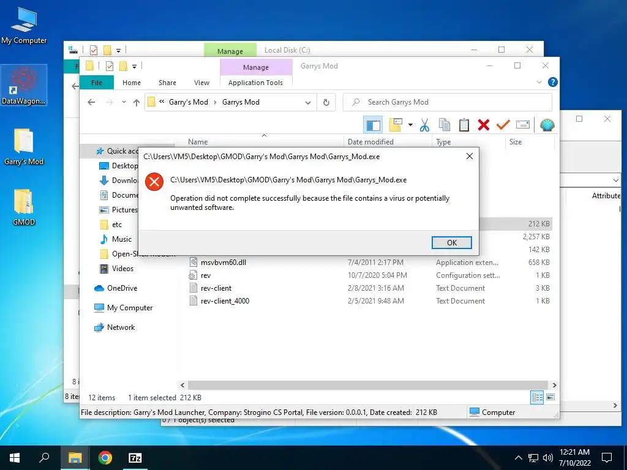Open Google Chrome from taskbar
This screenshot has width=627, height=470.
(x=105, y=458)
